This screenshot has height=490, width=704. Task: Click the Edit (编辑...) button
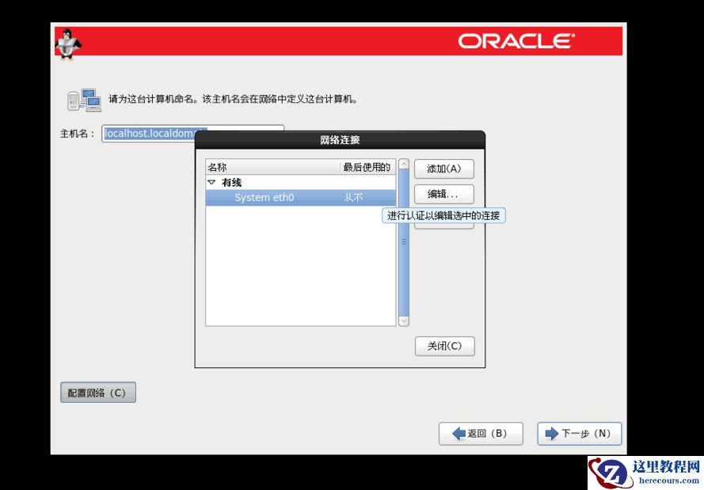click(443, 194)
